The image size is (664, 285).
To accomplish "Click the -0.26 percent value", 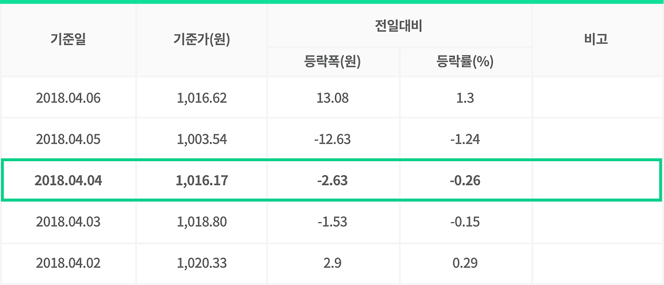I will tap(465, 181).
